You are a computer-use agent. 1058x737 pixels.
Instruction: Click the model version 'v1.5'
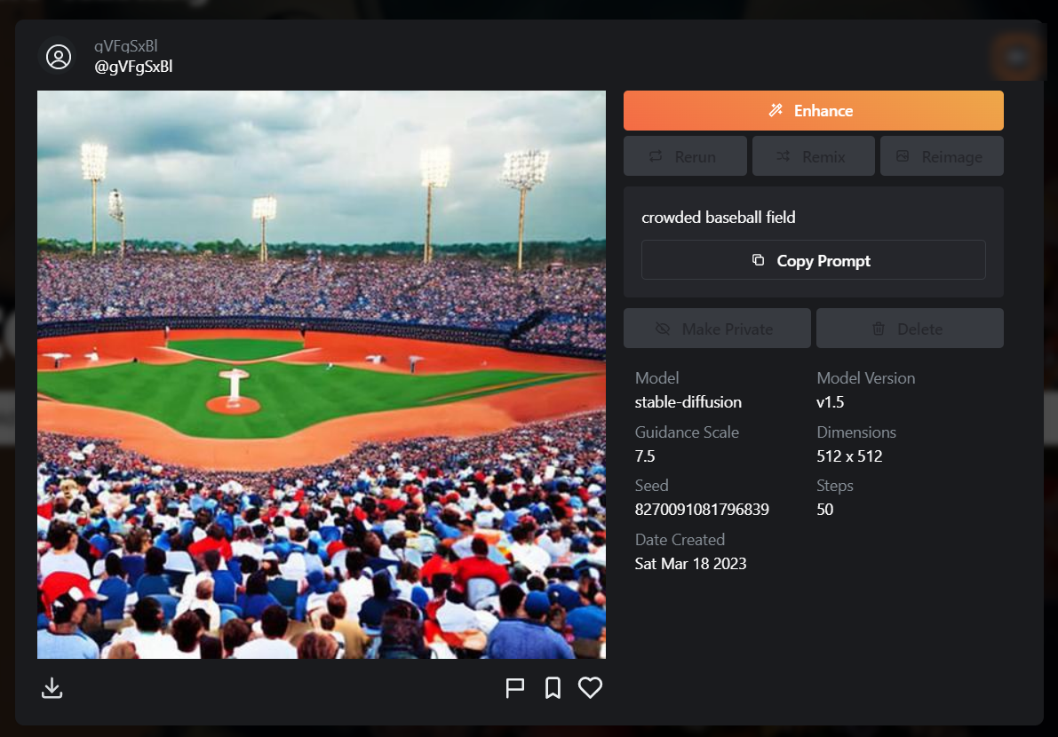[830, 402]
